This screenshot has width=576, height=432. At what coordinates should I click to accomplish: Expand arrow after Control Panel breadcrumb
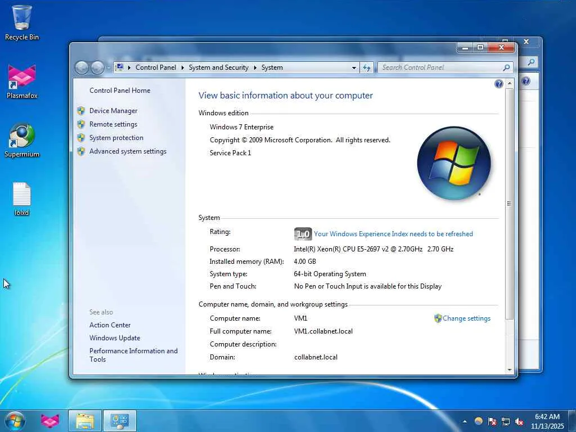pos(183,67)
